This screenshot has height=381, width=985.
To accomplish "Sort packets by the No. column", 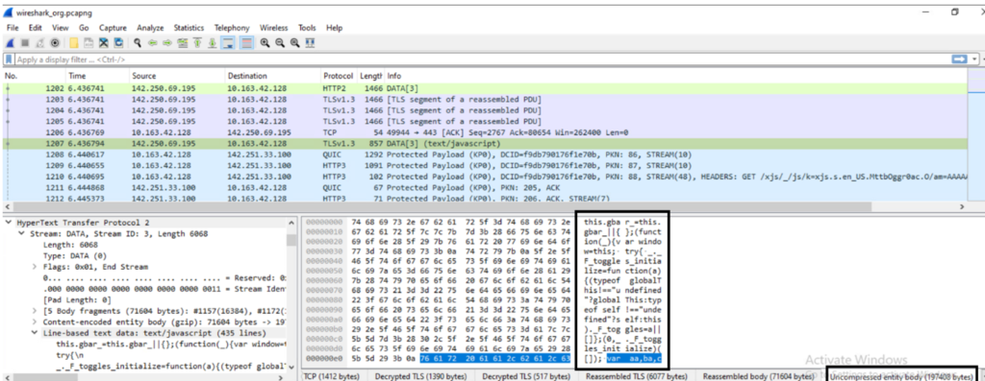I will [x=33, y=76].
